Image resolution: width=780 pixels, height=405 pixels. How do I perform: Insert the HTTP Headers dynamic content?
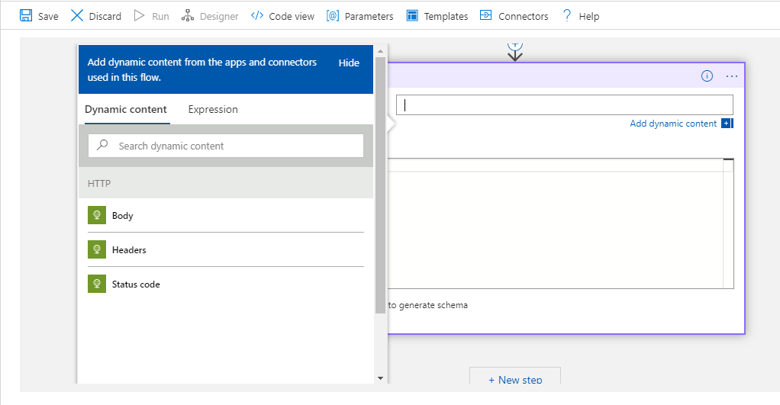click(226, 249)
